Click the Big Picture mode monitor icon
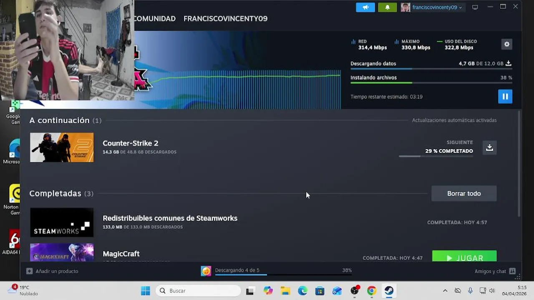Image resolution: width=534 pixels, height=300 pixels. 475,7
